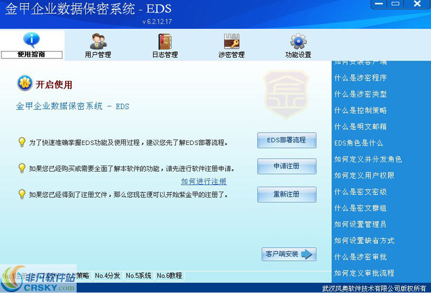Open help topic 如何定义审批流程

(x=364, y=273)
